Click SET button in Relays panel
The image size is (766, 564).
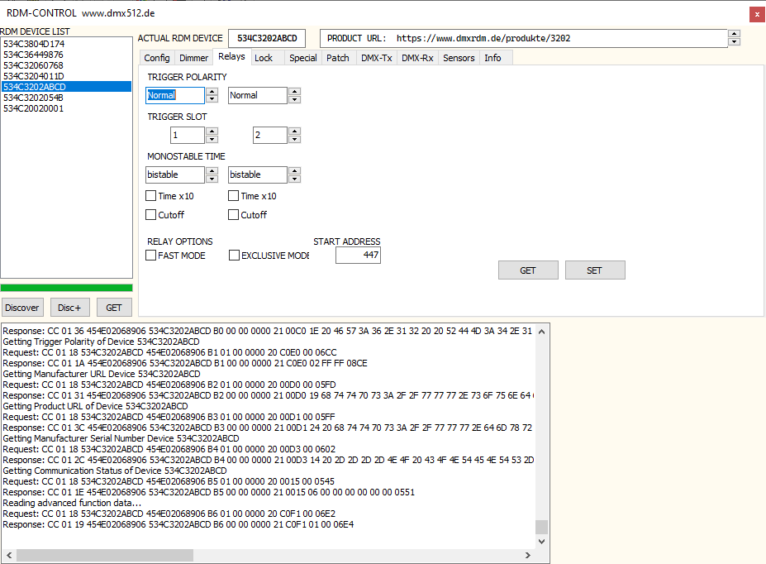[x=594, y=270]
